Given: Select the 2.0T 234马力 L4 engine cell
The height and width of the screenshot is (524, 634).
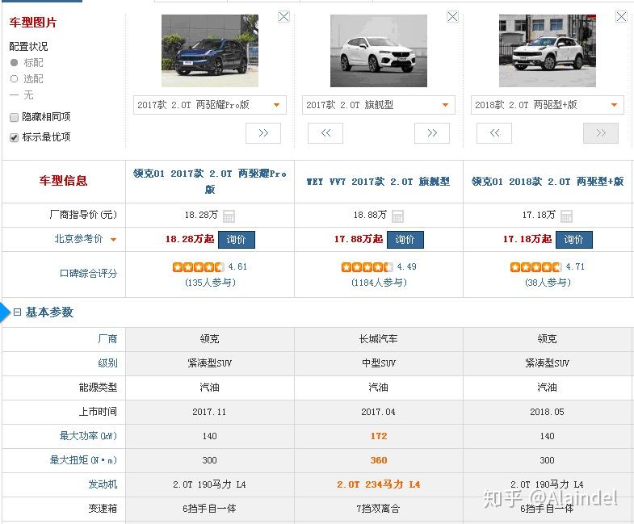Looking at the screenshot, I should pyautogui.click(x=379, y=484).
